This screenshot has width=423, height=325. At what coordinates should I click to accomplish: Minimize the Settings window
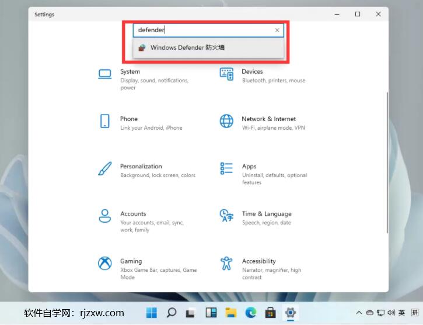[337, 14]
